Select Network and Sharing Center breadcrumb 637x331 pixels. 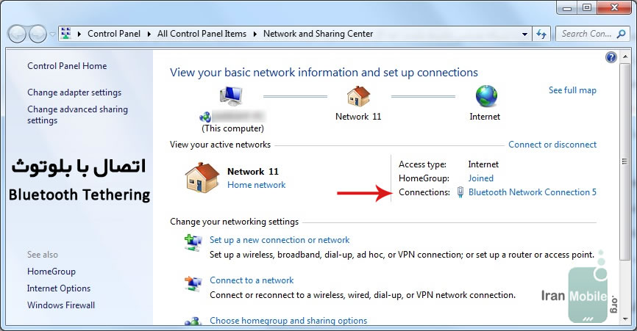click(318, 34)
